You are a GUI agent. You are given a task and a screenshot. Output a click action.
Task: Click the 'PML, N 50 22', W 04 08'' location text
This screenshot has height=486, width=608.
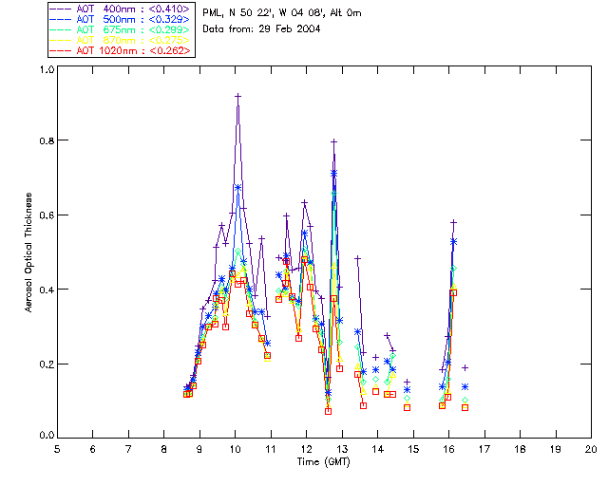pos(264,12)
